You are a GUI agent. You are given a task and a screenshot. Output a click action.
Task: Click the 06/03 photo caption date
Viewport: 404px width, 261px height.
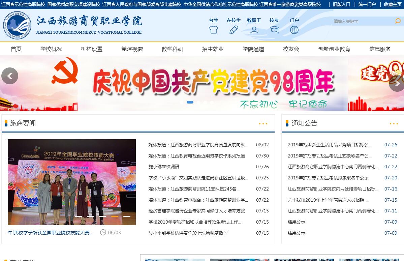[115, 233]
